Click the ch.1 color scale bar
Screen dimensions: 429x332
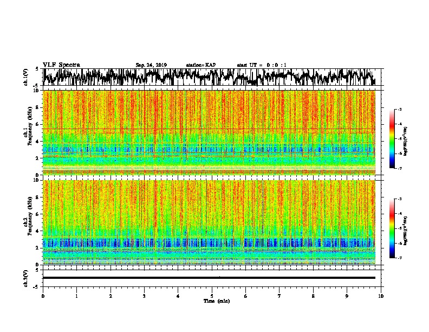[x=392, y=139]
